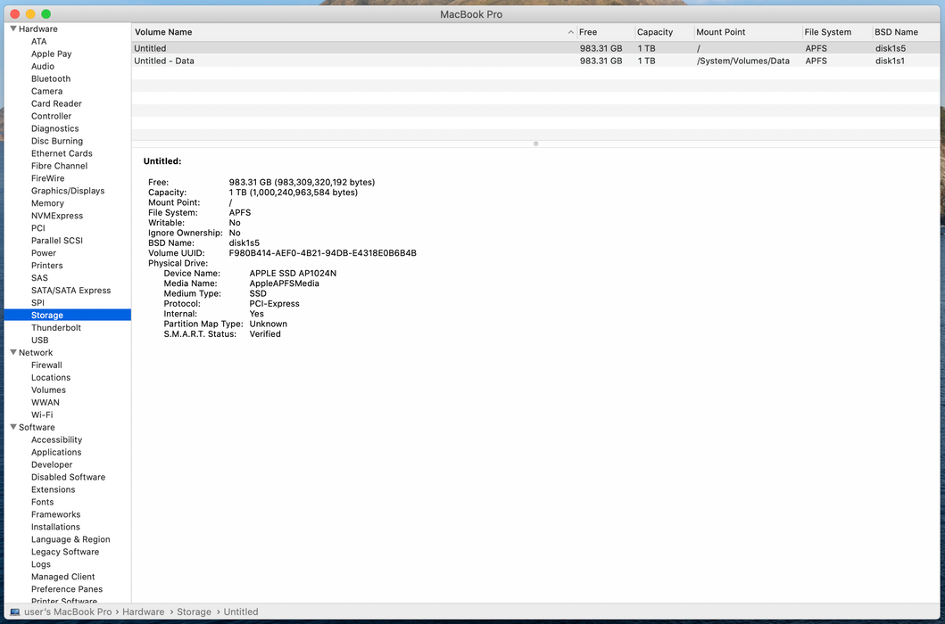Click Hardware in the bottom path bar
Viewport: 945px width, 624px height.
coord(144,612)
